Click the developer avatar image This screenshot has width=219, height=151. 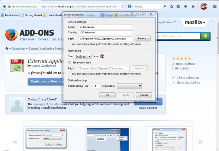coord(17,105)
